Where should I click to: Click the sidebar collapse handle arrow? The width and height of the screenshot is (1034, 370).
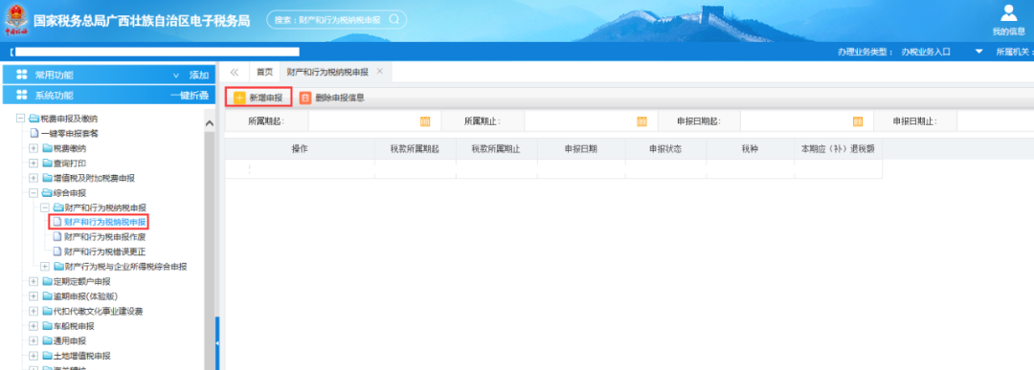[x=217, y=343]
